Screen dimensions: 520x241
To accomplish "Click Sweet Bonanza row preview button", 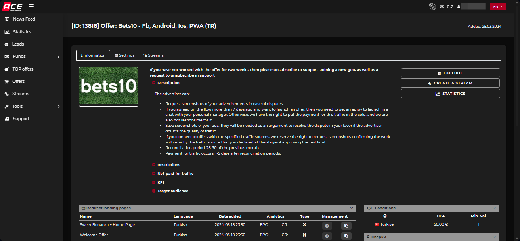I will [327, 226].
